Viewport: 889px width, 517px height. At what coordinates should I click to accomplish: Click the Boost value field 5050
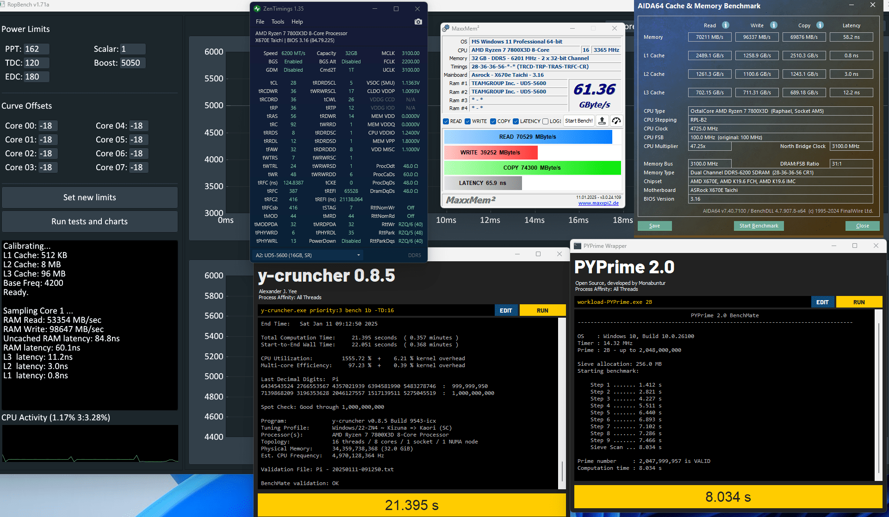click(x=132, y=63)
